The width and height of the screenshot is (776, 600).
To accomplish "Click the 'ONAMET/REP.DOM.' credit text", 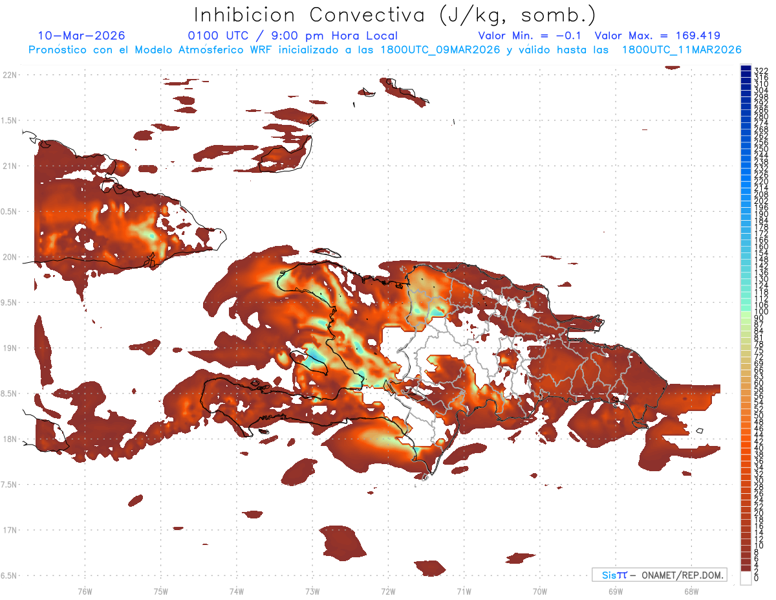I will click(682, 575).
